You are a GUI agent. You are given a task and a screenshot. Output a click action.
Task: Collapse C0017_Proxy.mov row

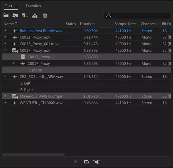(6, 50)
